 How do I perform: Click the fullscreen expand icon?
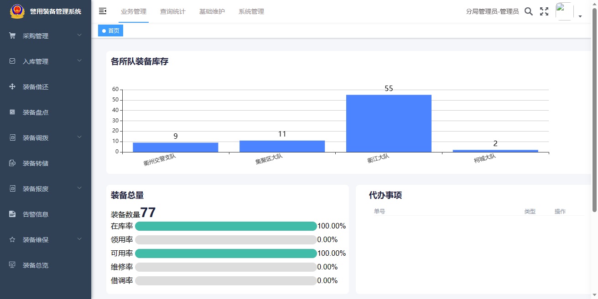click(x=544, y=11)
